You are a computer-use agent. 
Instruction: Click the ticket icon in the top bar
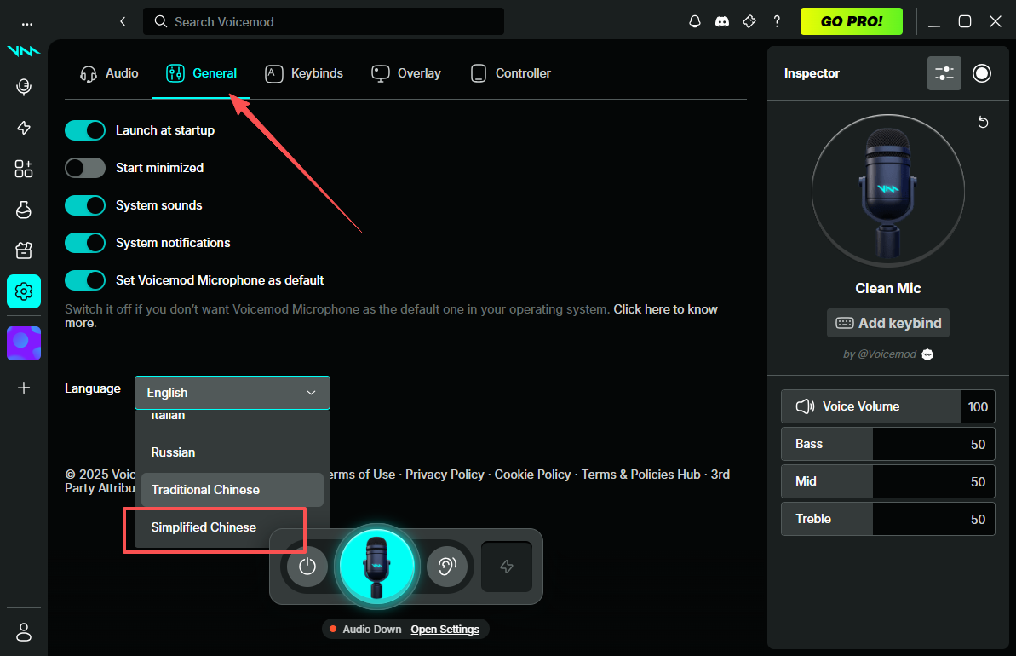tap(749, 21)
